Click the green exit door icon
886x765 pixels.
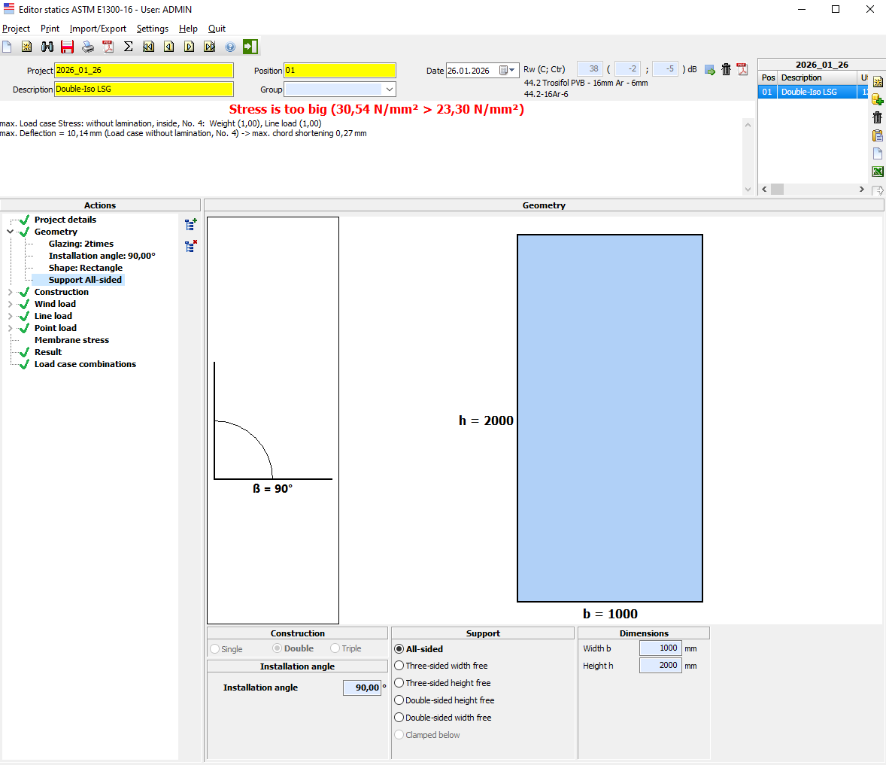(x=250, y=47)
